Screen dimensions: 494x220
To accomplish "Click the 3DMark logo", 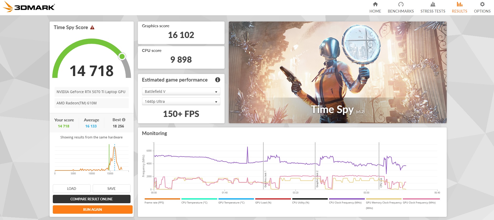I will 29,7.
